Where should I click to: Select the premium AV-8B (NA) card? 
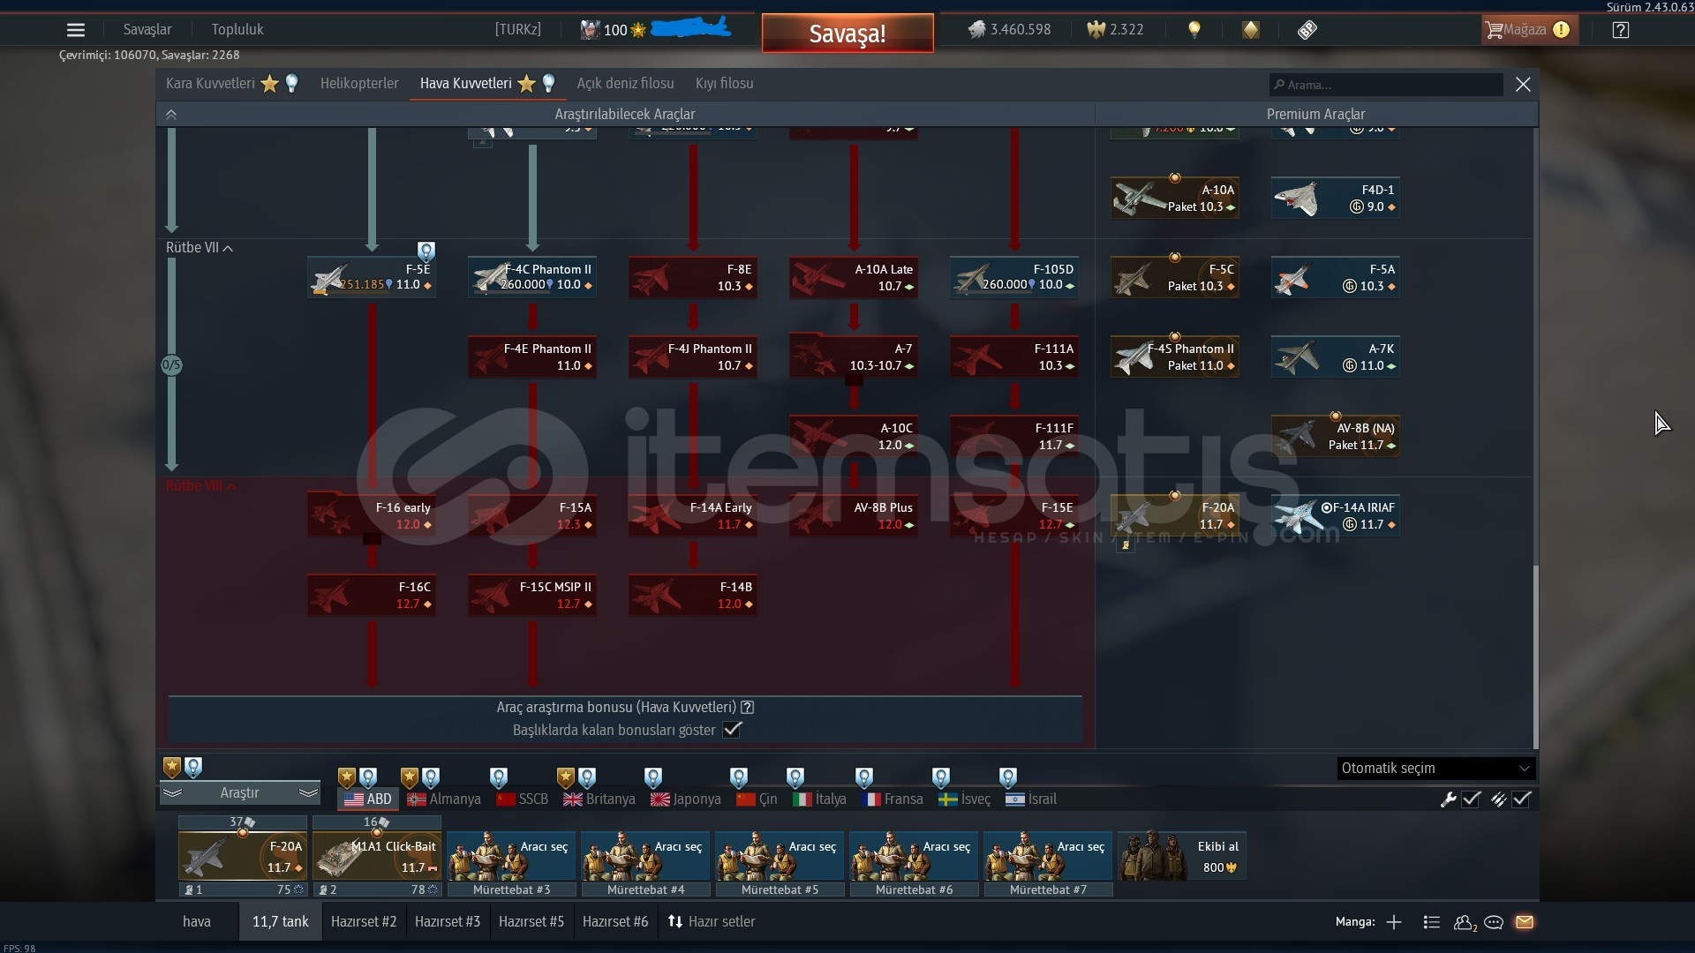[x=1336, y=436]
